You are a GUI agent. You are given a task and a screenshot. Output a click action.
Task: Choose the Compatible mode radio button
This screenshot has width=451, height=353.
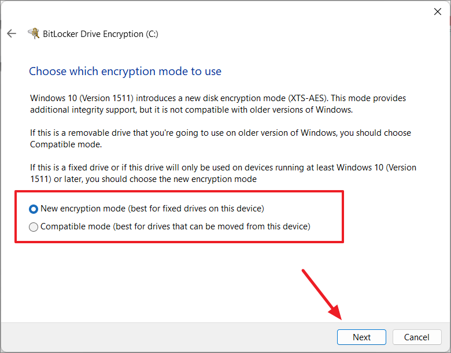tap(34, 227)
